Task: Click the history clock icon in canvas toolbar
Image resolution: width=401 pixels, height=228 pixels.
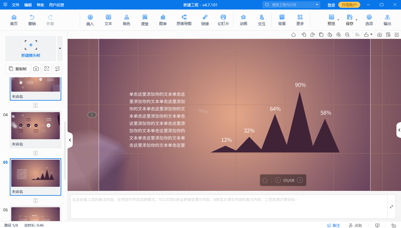Action: click(388, 35)
